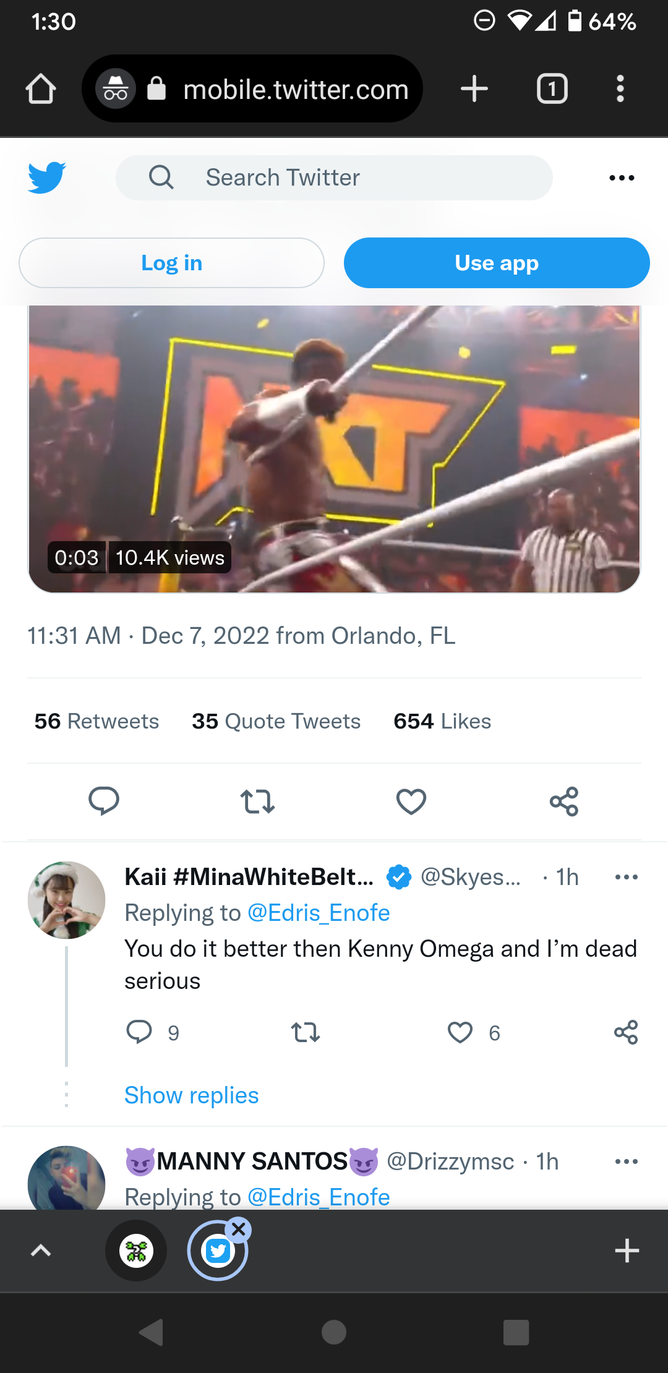The height and width of the screenshot is (1373, 668).
Task: Expand the bottom tab bar chevron
Action: tap(41, 1251)
